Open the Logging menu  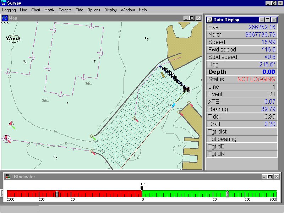9,10
